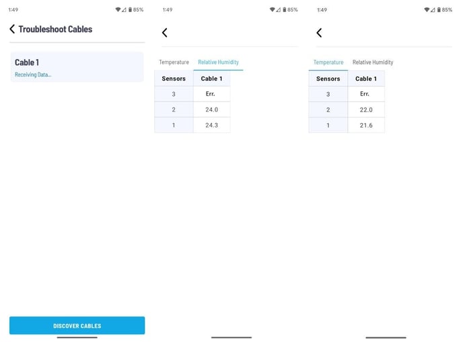Select the 24.3 humidity value cell
This screenshot has width=463, height=342.
tap(212, 125)
